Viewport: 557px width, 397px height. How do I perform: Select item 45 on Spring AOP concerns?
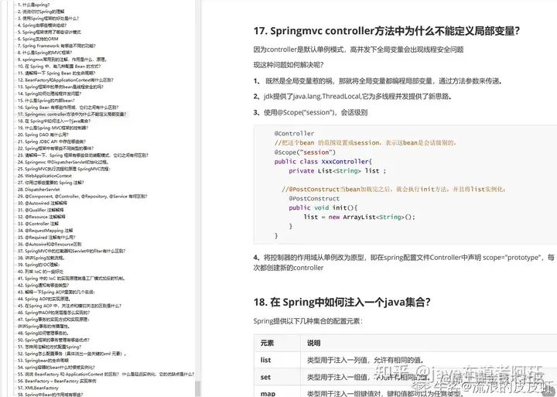pos(70,306)
